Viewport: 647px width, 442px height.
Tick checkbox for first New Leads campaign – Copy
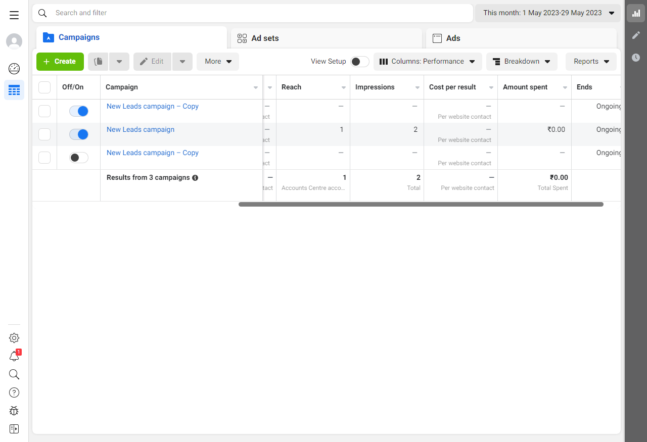click(44, 111)
